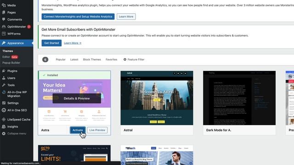Screen dimensions: 294x165
Task: Click the Pages sidebar icon
Action: (x=4, y=12)
